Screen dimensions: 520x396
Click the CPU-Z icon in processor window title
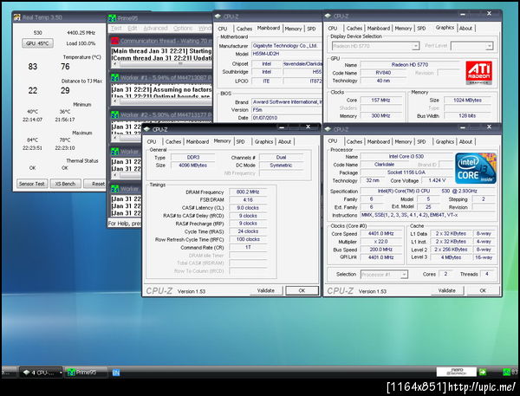click(x=328, y=129)
